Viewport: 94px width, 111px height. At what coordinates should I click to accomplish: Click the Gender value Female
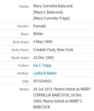point(40,26)
